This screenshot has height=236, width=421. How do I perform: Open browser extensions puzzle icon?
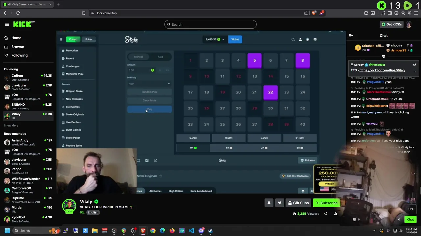pyautogui.click(x=366, y=13)
